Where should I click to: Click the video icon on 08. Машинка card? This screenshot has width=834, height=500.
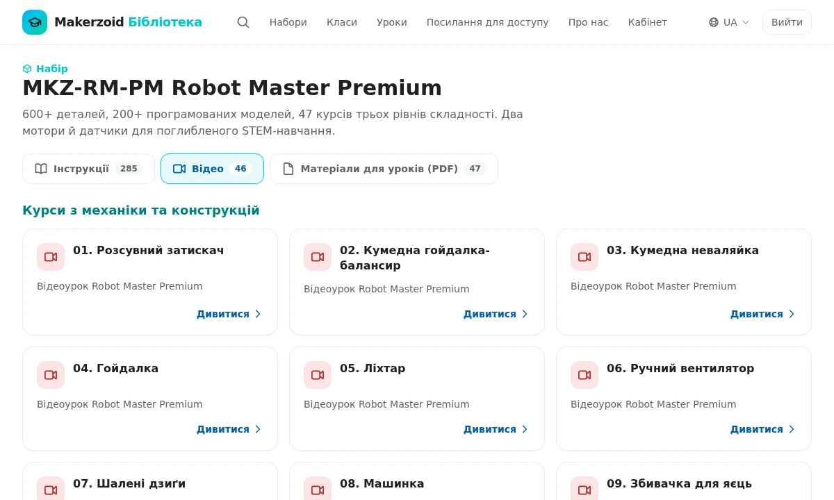click(x=318, y=488)
